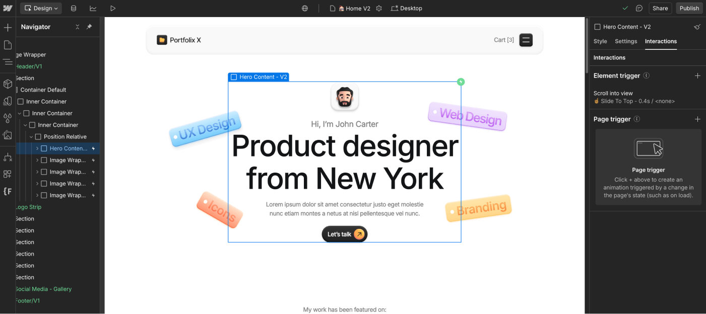The height and width of the screenshot is (314, 706).
Task: Open Home V2 page settings gear
Action: [x=379, y=9]
